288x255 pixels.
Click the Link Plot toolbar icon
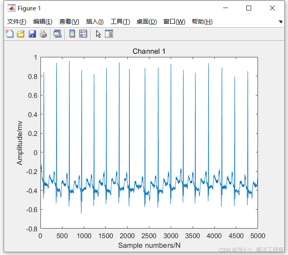click(x=58, y=34)
